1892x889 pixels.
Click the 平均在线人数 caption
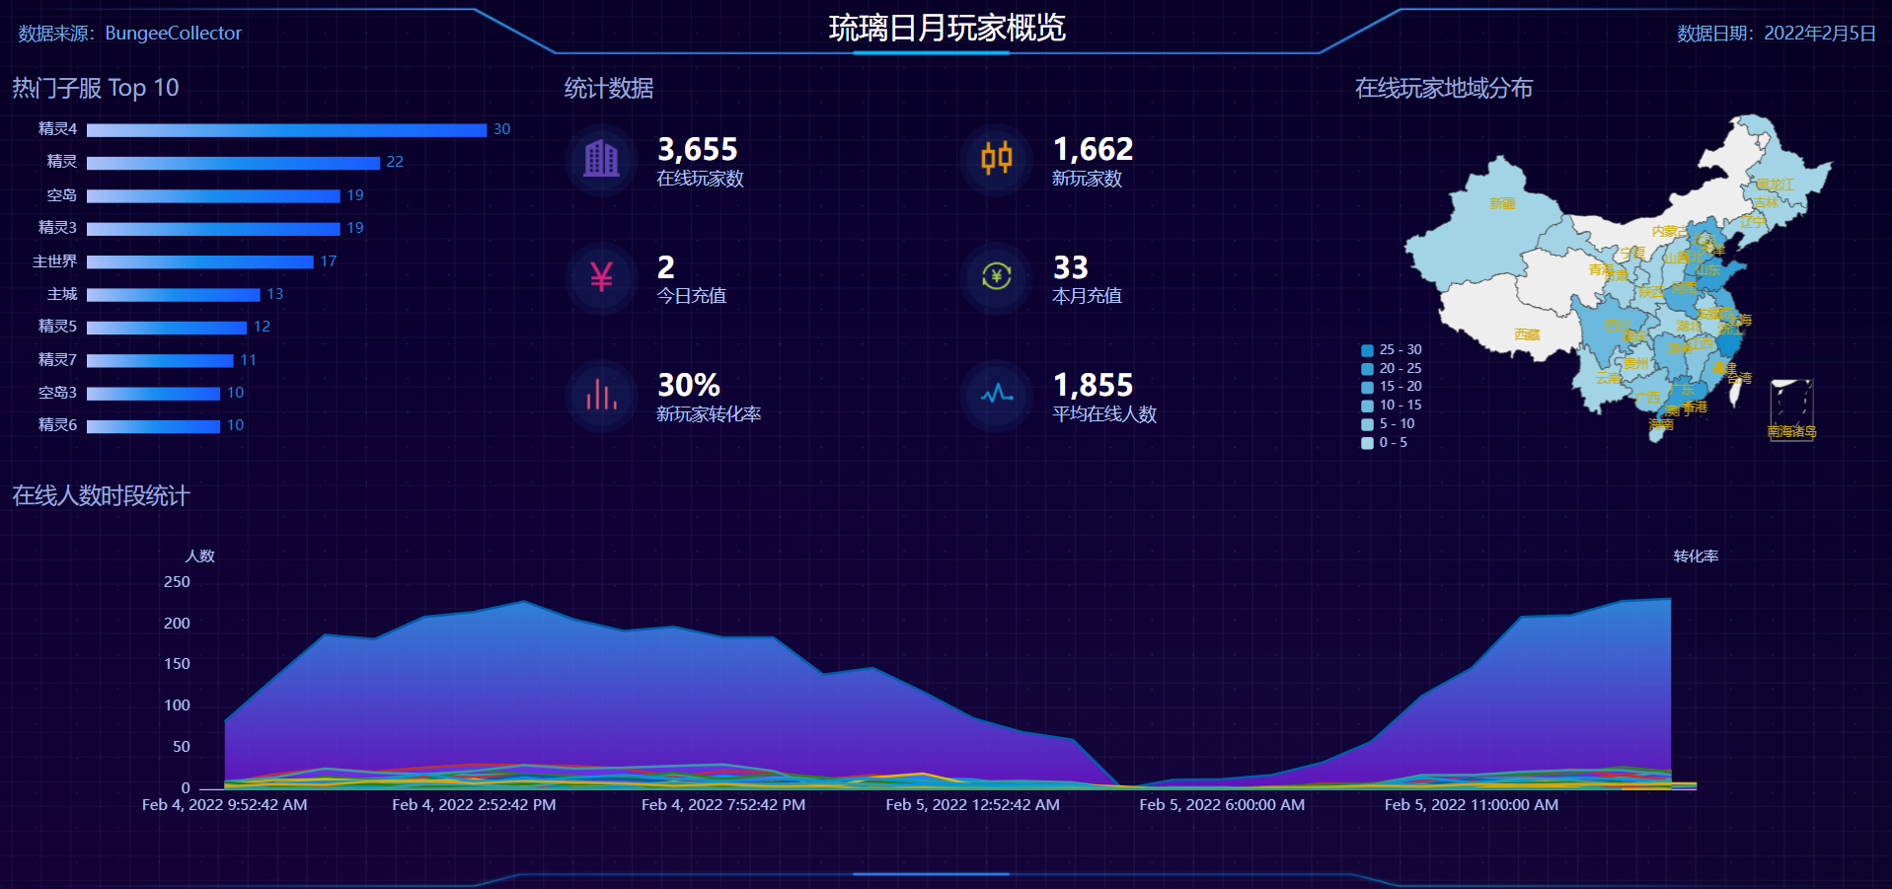[1104, 414]
